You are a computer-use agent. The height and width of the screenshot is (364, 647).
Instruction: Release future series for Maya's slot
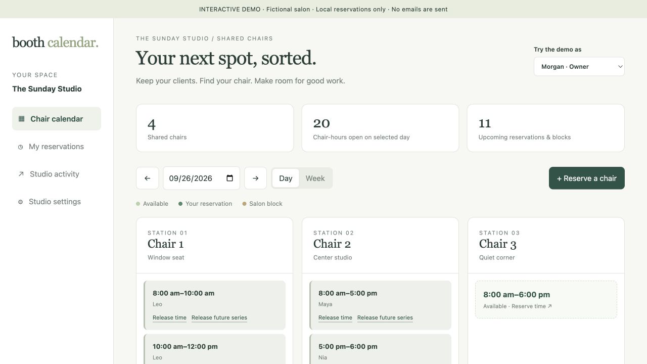[385, 317]
